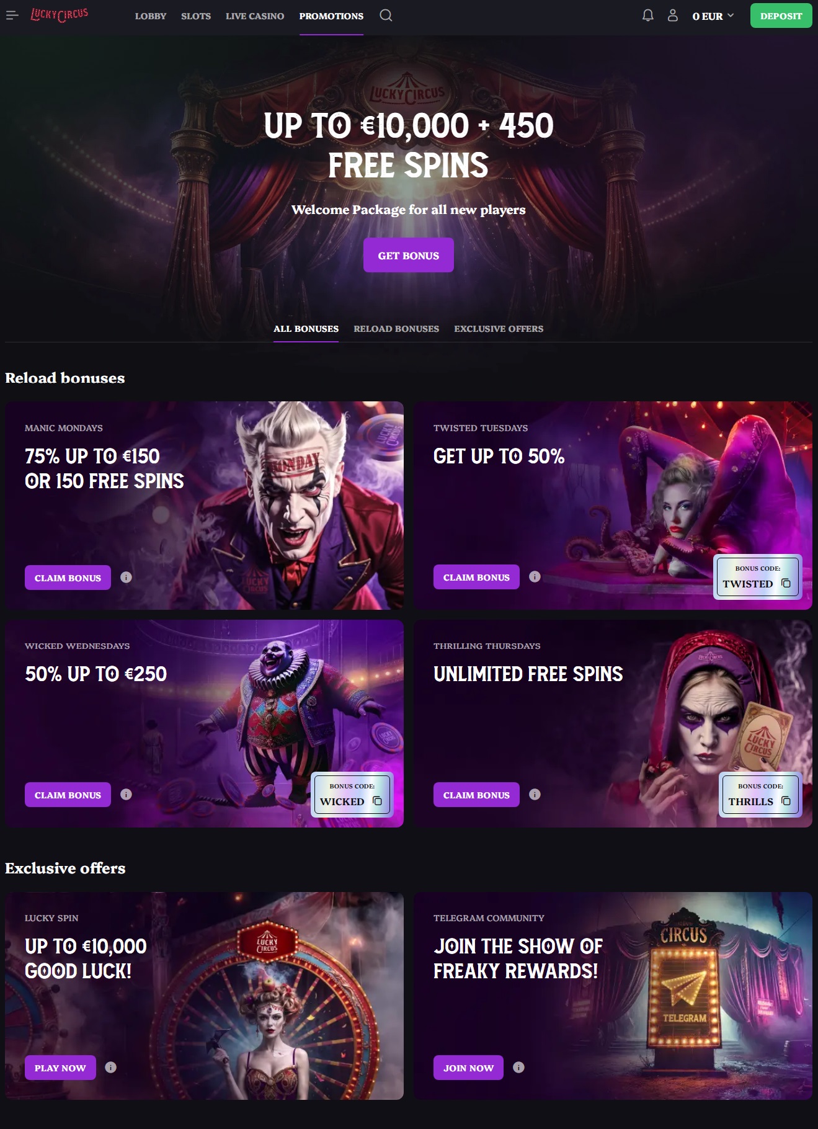Viewport: 818px width, 1129px height.
Task: Show info for Manic Mondays bonus
Action: click(126, 577)
